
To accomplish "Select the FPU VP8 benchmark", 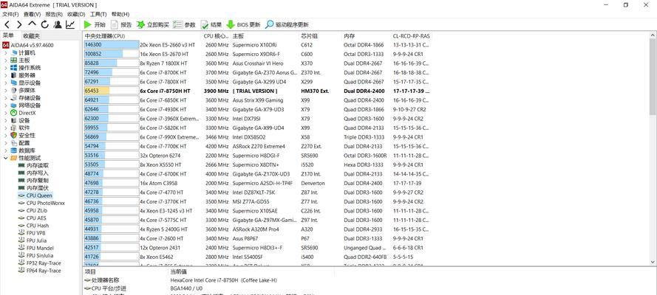I will (32, 233).
